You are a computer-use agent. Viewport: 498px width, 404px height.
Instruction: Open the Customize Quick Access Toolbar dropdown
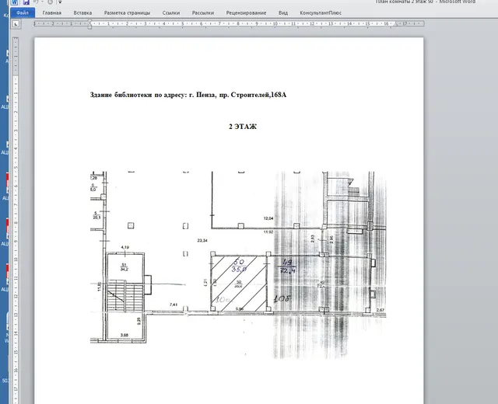coord(60,2)
